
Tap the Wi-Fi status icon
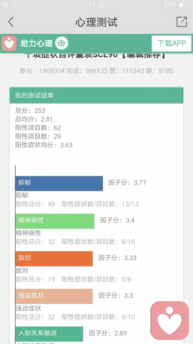(14, 5)
